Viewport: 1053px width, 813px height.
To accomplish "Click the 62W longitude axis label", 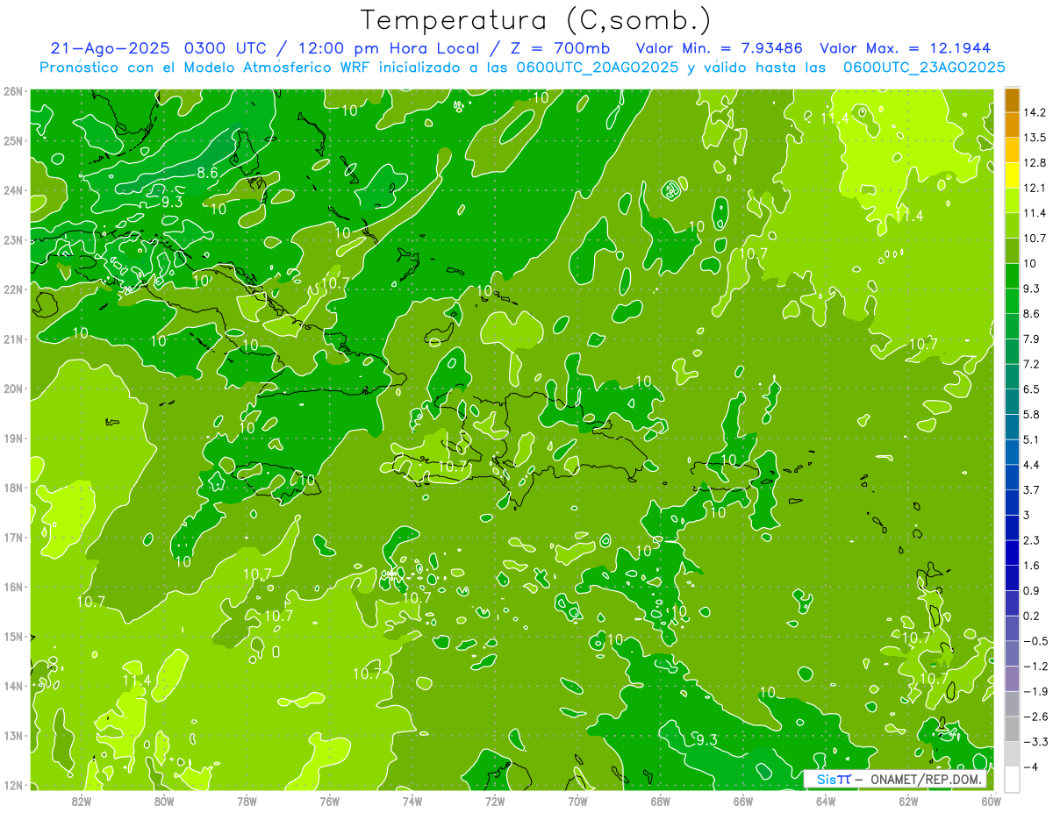I will pyautogui.click(x=908, y=801).
